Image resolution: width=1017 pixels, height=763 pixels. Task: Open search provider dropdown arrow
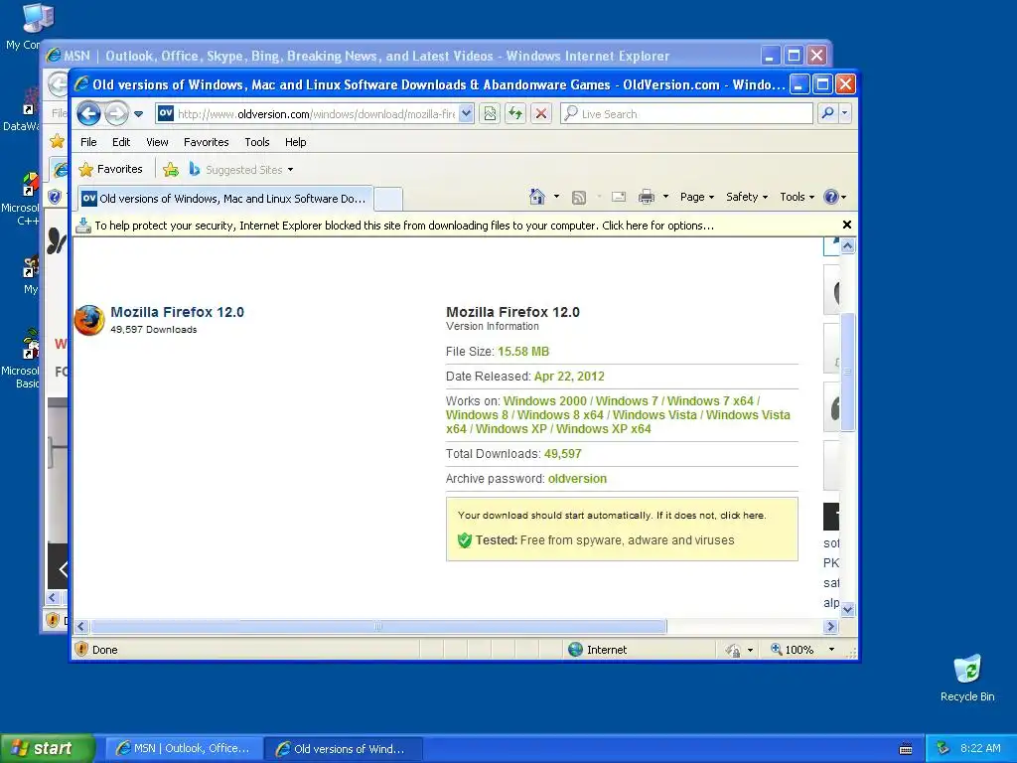844,113
